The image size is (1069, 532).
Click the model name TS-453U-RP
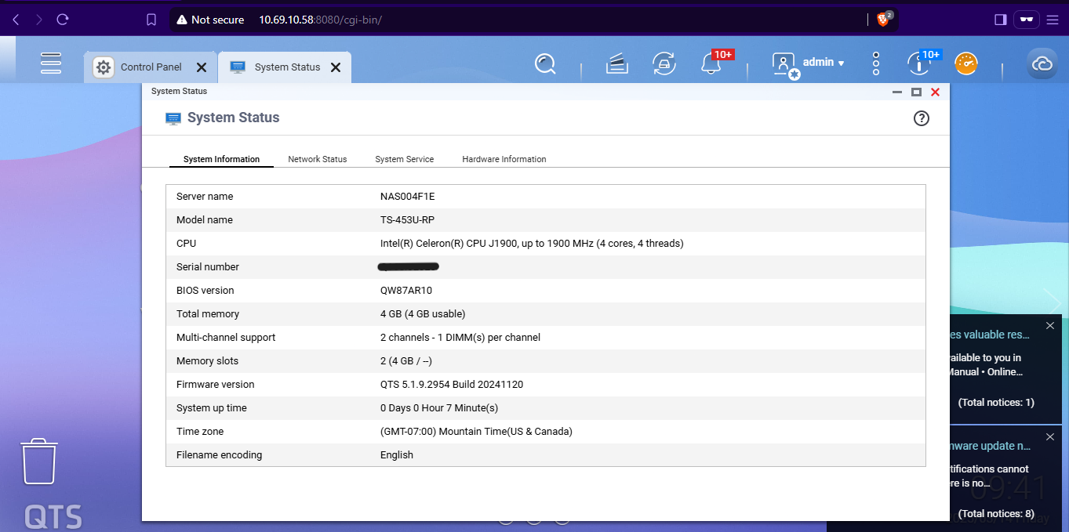click(407, 220)
